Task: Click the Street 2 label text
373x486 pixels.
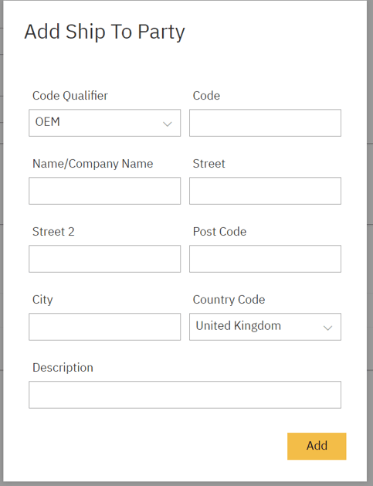Action: click(x=53, y=232)
